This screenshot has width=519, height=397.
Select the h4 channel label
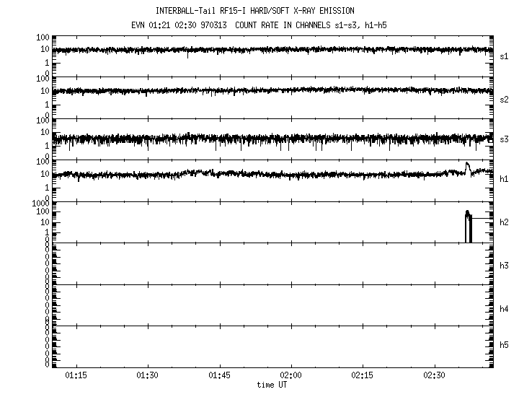pos(504,309)
